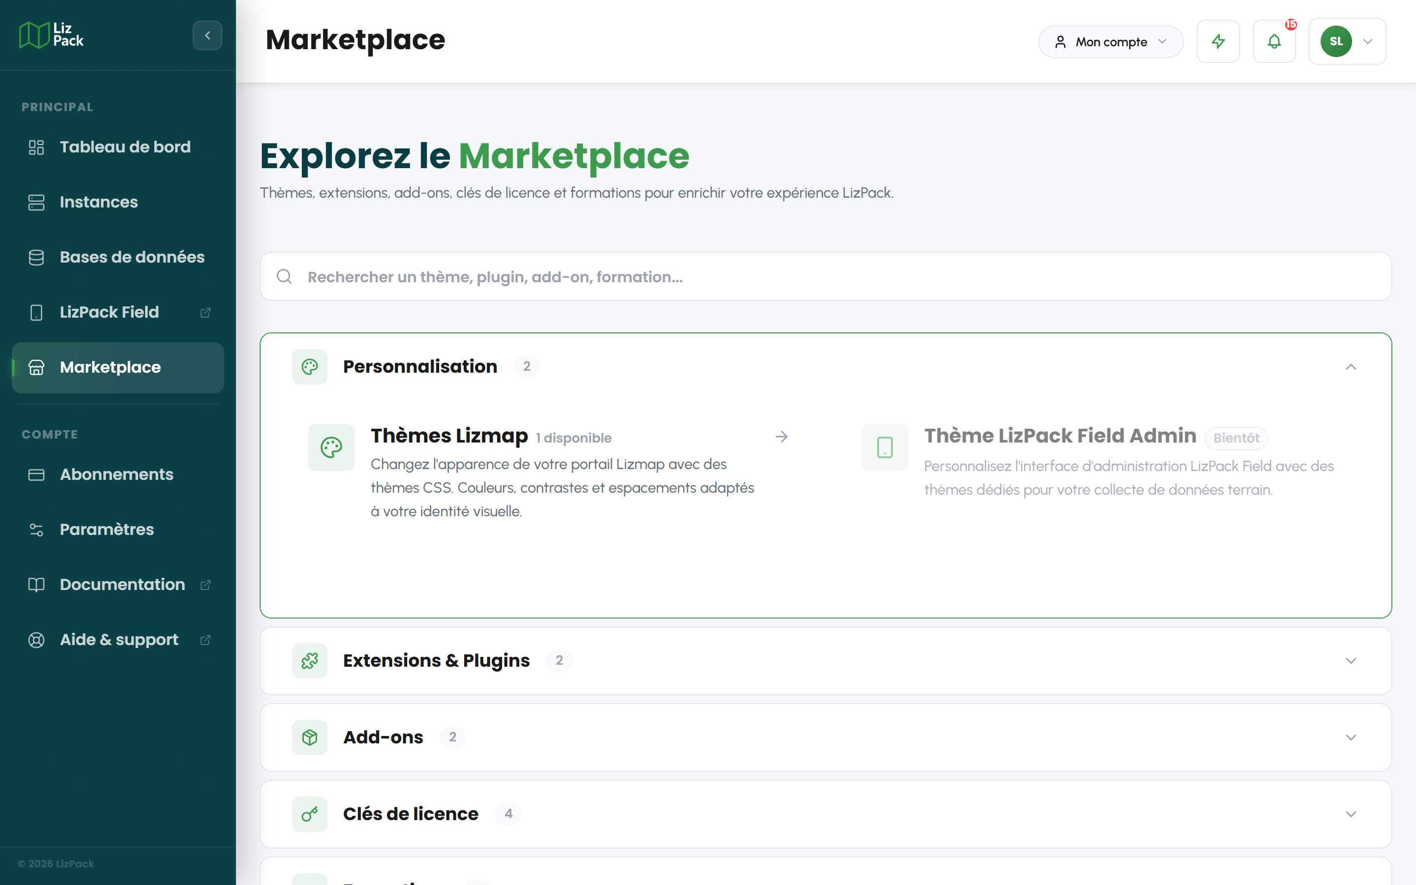
Task: Click the Field Admin tablet icon
Action: (885, 448)
